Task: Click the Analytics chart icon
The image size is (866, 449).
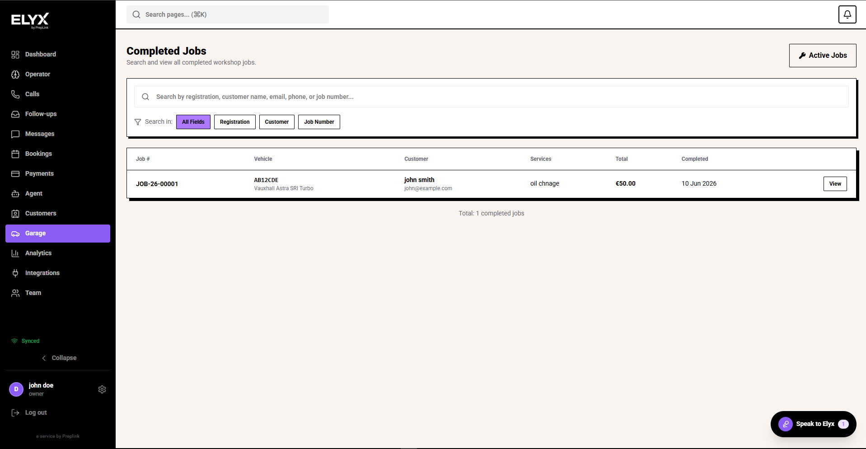Action: click(x=15, y=253)
